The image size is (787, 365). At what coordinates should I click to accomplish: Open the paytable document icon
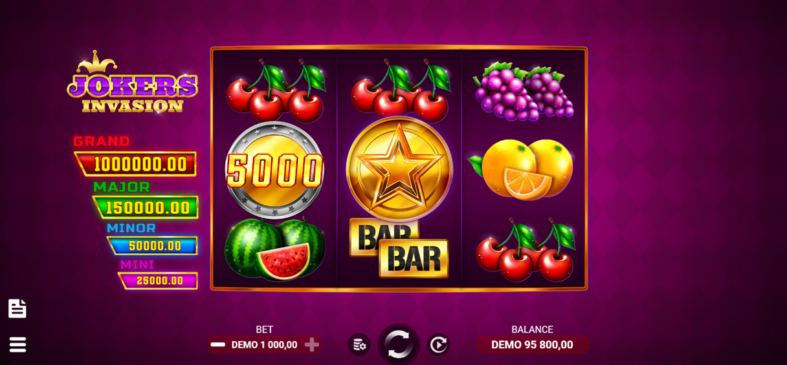(17, 309)
